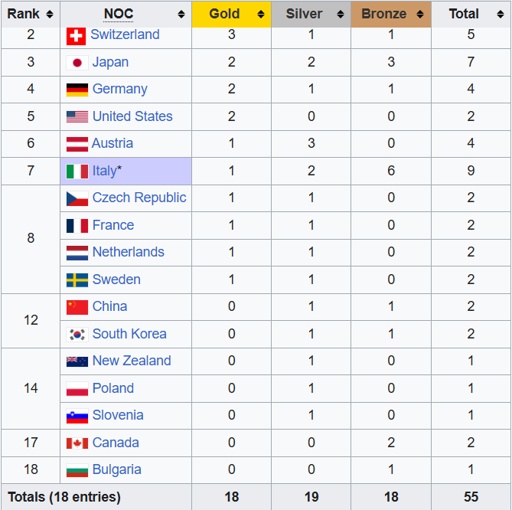Click the Bronze column header

click(384, 14)
